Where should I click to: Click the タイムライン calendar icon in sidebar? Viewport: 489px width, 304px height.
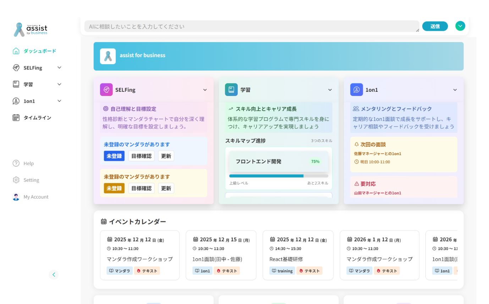pyautogui.click(x=16, y=118)
